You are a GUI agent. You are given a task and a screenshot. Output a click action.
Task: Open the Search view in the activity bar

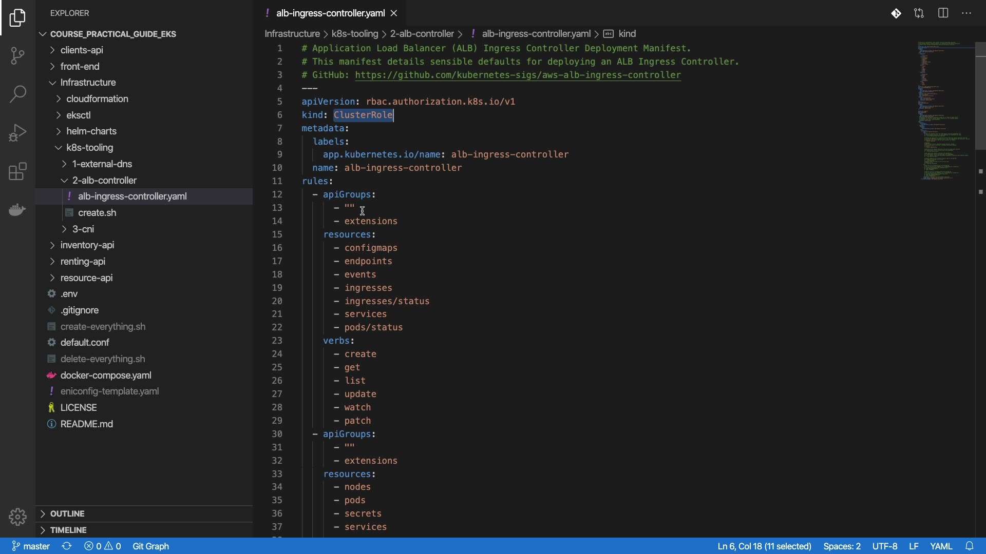click(17, 94)
